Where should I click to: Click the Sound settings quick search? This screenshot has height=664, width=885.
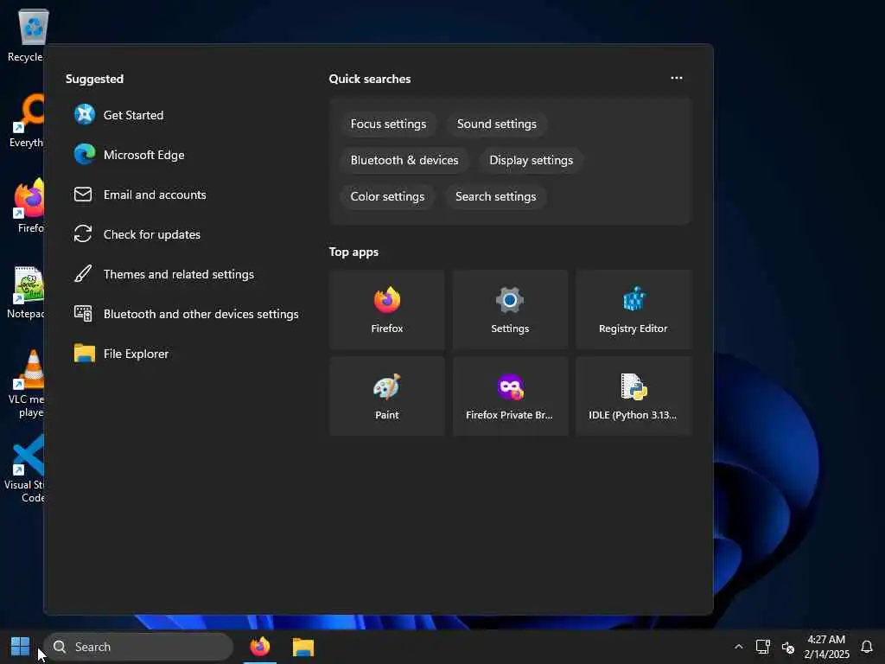tap(497, 124)
